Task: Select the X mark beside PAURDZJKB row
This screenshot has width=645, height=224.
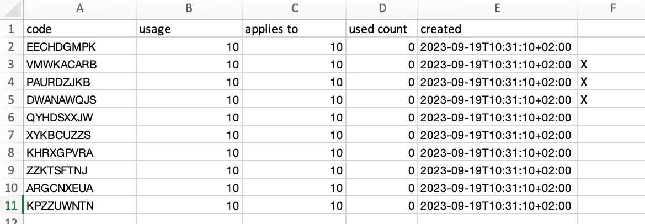Action: coord(583,82)
